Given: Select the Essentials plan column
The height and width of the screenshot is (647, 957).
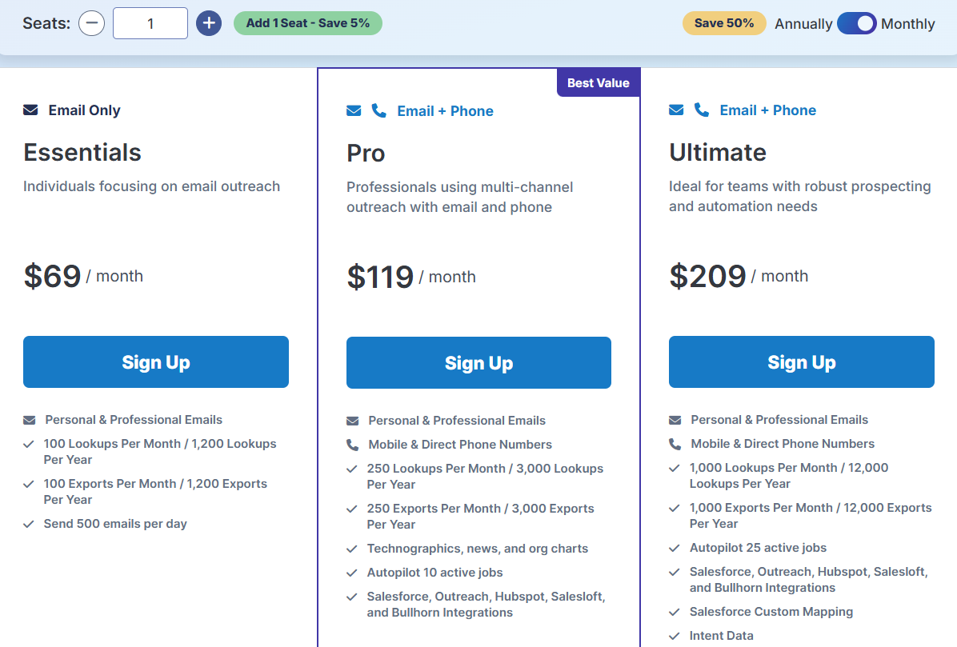Looking at the screenshot, I should click(156, 152).
